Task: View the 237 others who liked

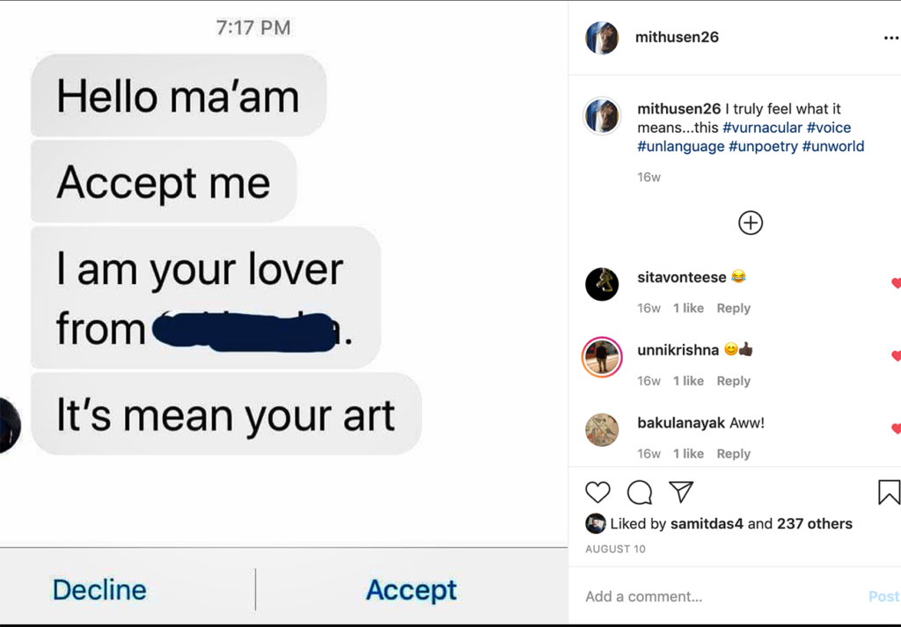Action: (815, 524)
